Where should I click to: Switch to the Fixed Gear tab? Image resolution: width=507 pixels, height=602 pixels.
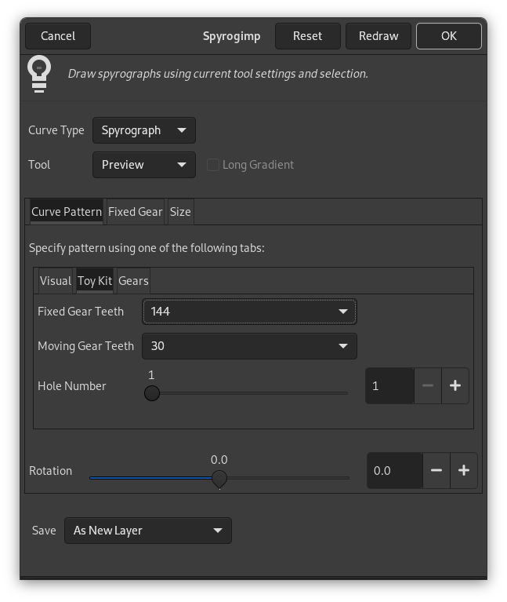[135, 212]
